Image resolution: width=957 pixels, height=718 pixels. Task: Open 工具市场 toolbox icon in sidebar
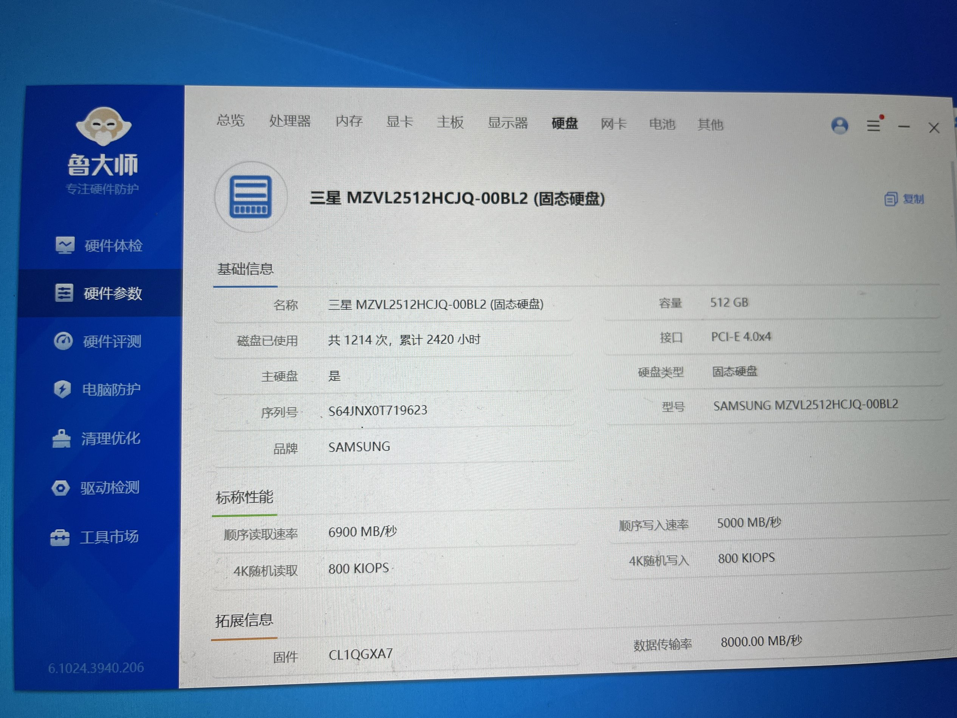point(60,538)
